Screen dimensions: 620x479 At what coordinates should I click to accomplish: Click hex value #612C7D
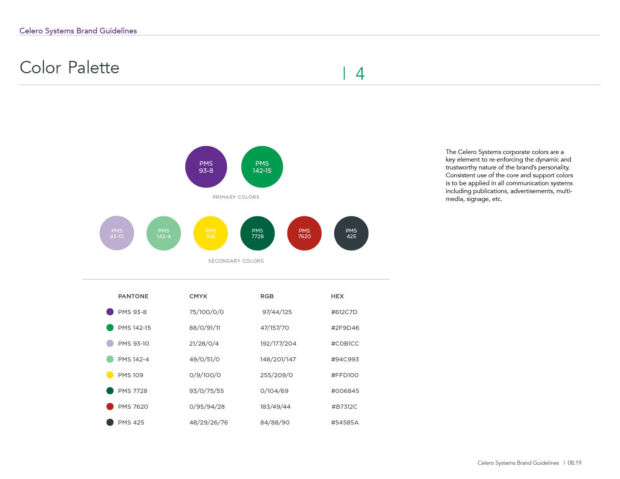click(x=344, y=312)
